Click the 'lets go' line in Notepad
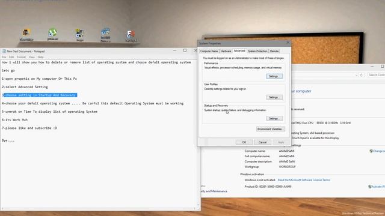 tap(8, 71)
